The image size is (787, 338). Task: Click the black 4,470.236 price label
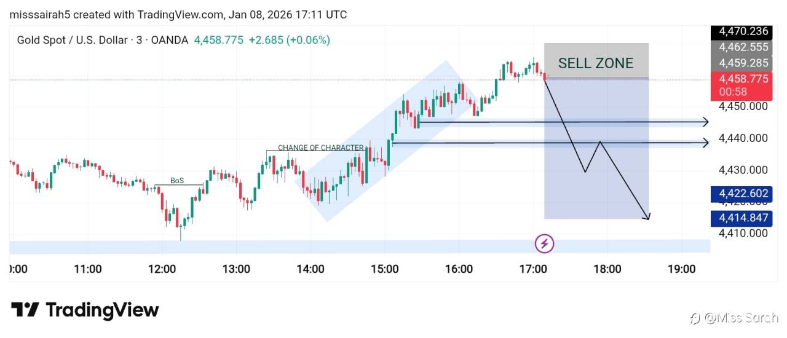pos(742,31)
